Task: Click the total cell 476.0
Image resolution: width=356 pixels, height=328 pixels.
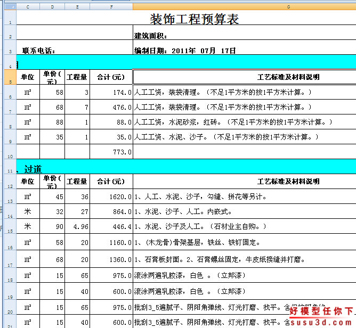Action: click(111, 107)
